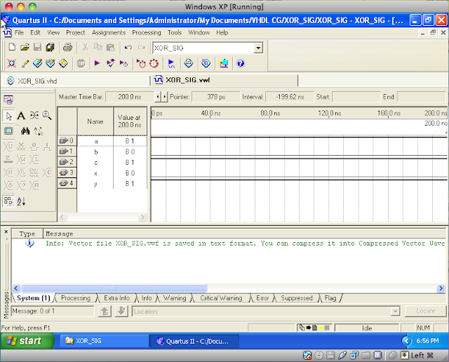Click the binoculars Find icon
449x362 pixels.
point(25,131)
